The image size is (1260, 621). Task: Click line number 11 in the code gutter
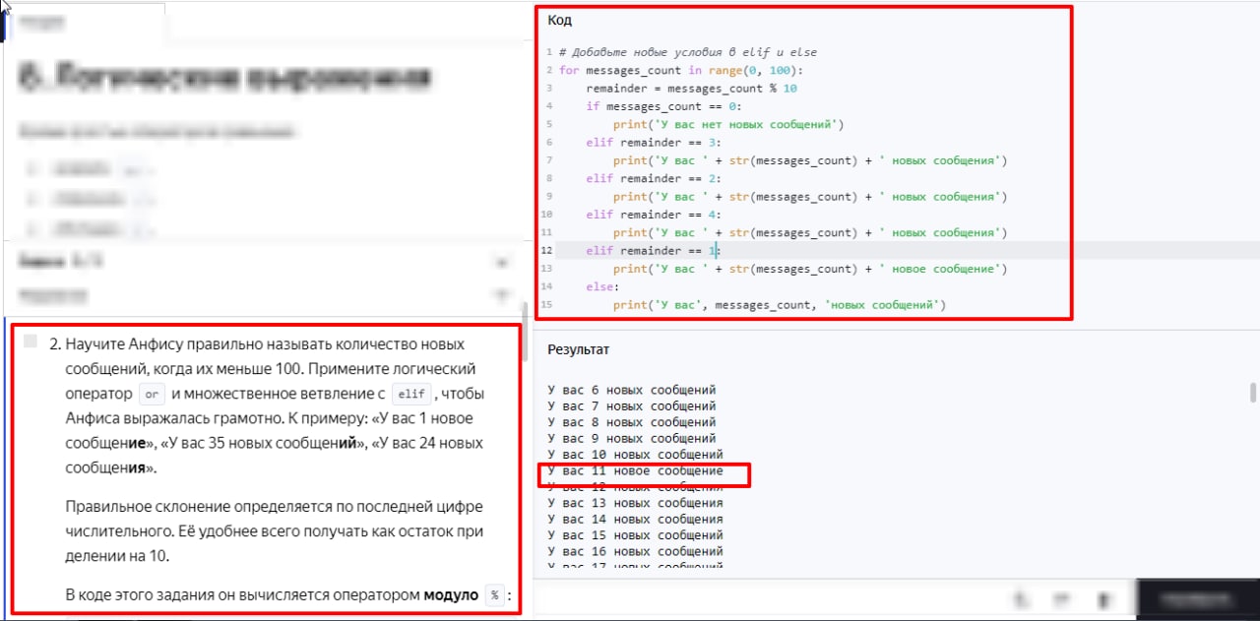coord(547,232)
